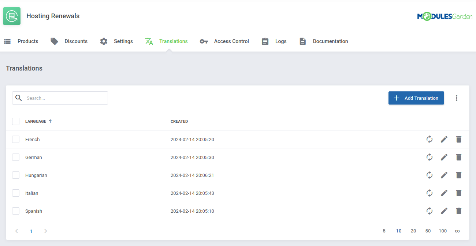Check the German row checkbox
The width and height of the screenshot is (476, 246).
click(x=16, y=157)
